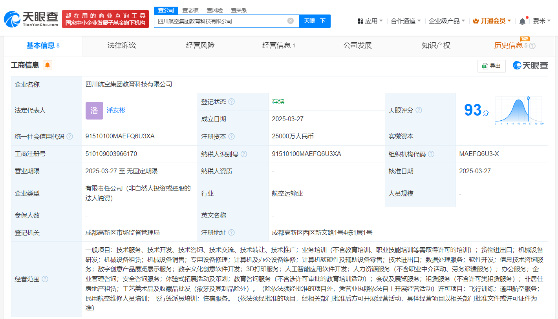Click help icon next to 注册地址
This screenshot has height=319, width=558.
(x=232, y=232)
